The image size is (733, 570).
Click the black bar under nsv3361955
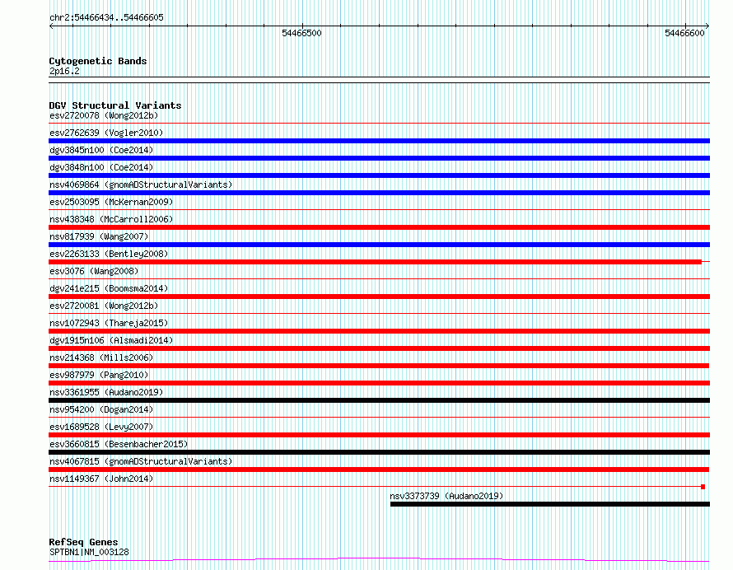click(379, 400)
